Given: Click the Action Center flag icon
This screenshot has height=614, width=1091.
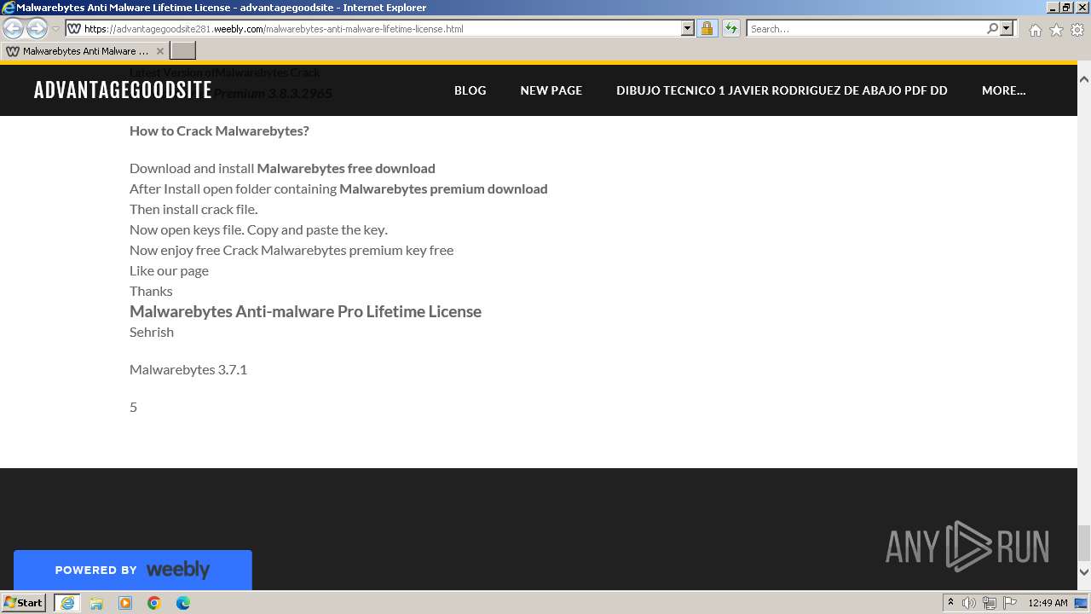Looking at the screenshot, I should point(1010,603).
